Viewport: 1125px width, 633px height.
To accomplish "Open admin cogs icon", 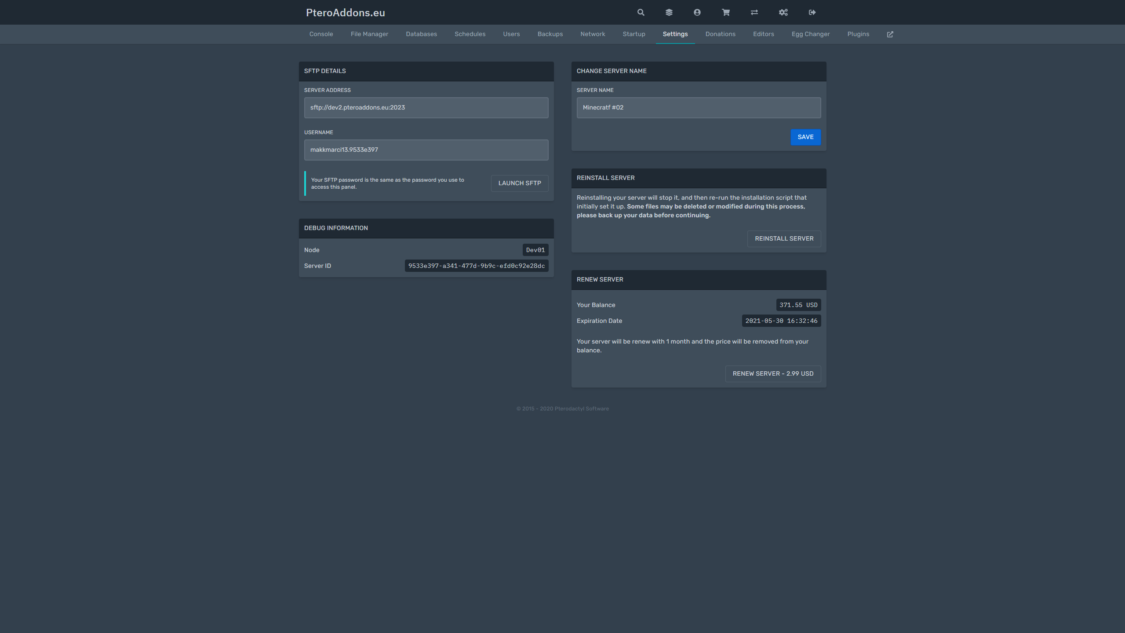I will [783, 12].
